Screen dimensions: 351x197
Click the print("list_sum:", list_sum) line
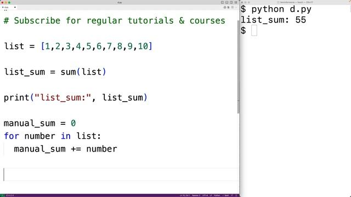tap(76, 97)
